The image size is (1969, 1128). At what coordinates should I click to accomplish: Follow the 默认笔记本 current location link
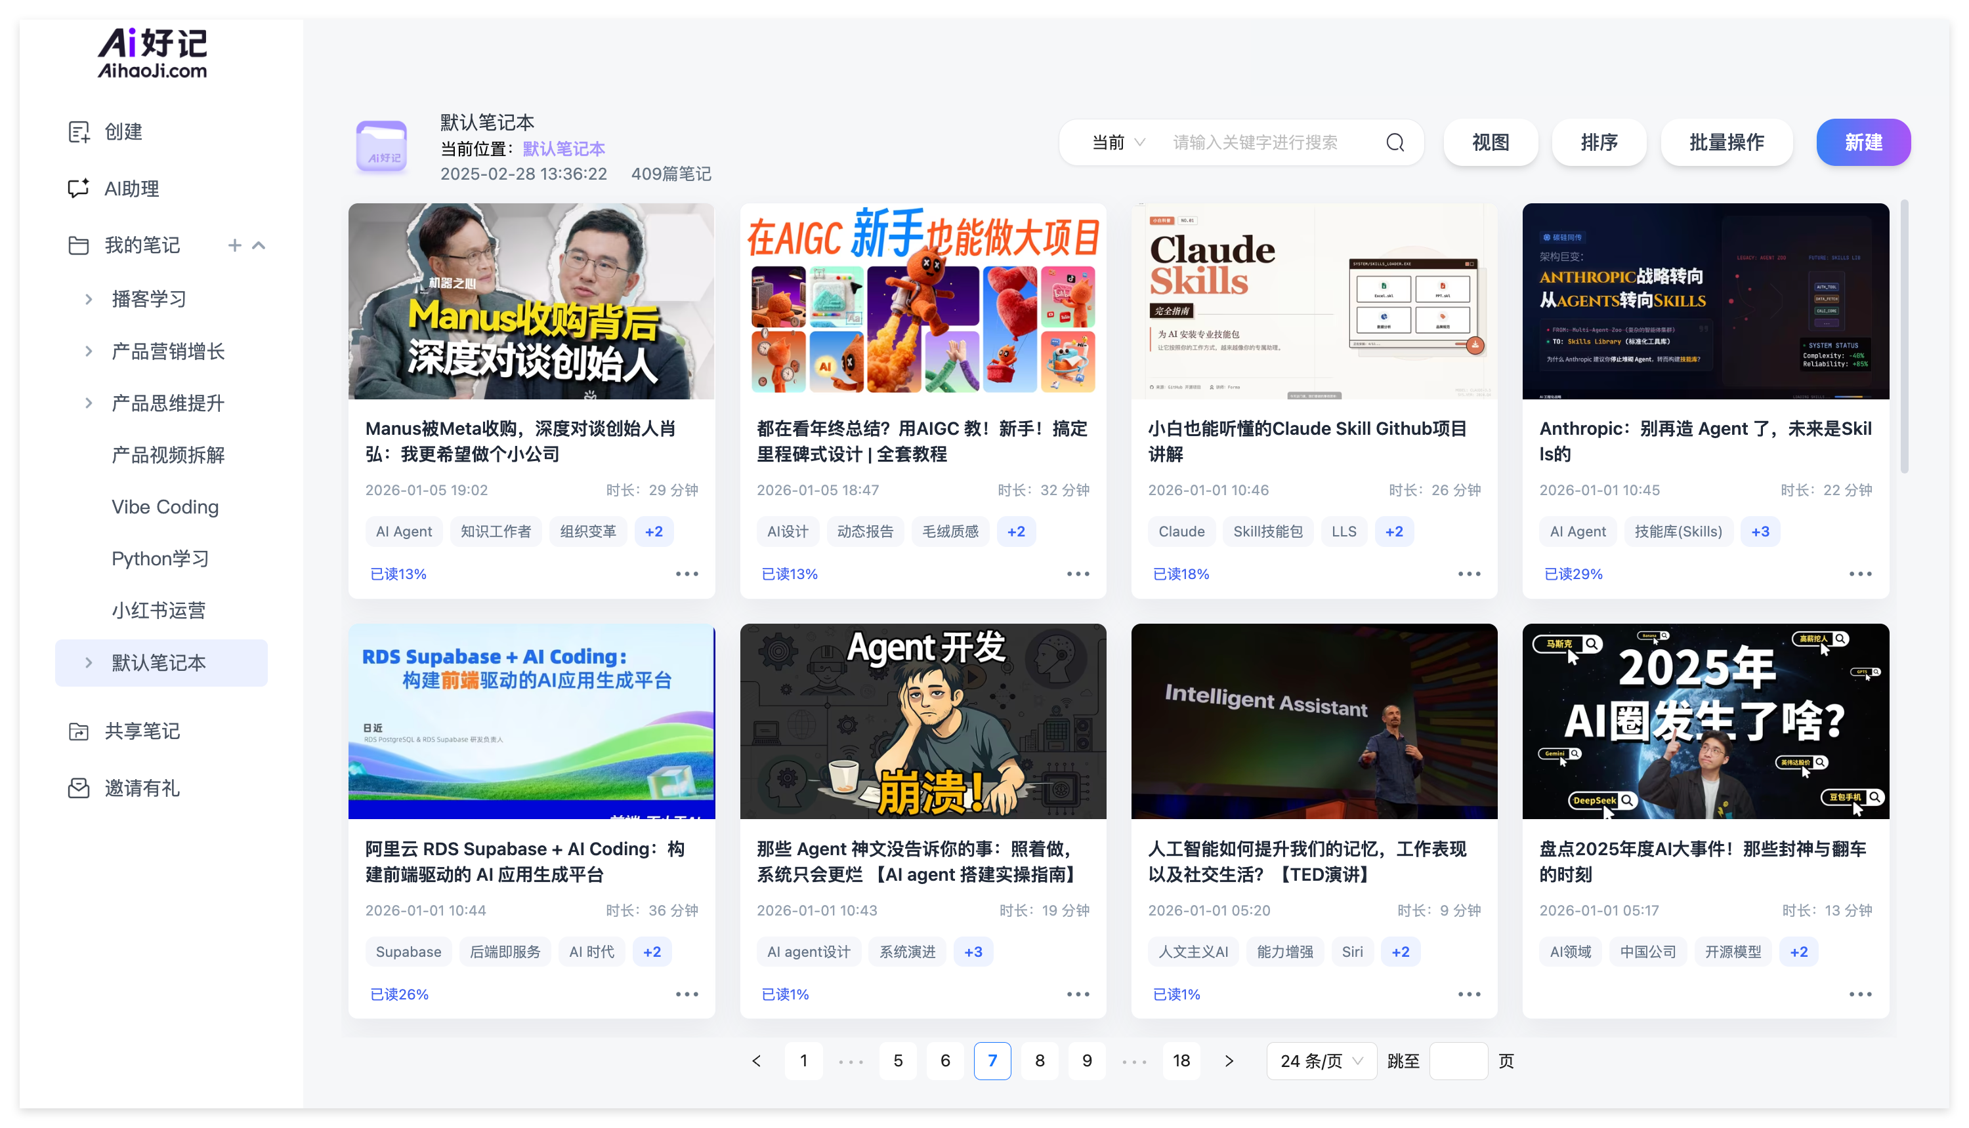coord(564,149)
